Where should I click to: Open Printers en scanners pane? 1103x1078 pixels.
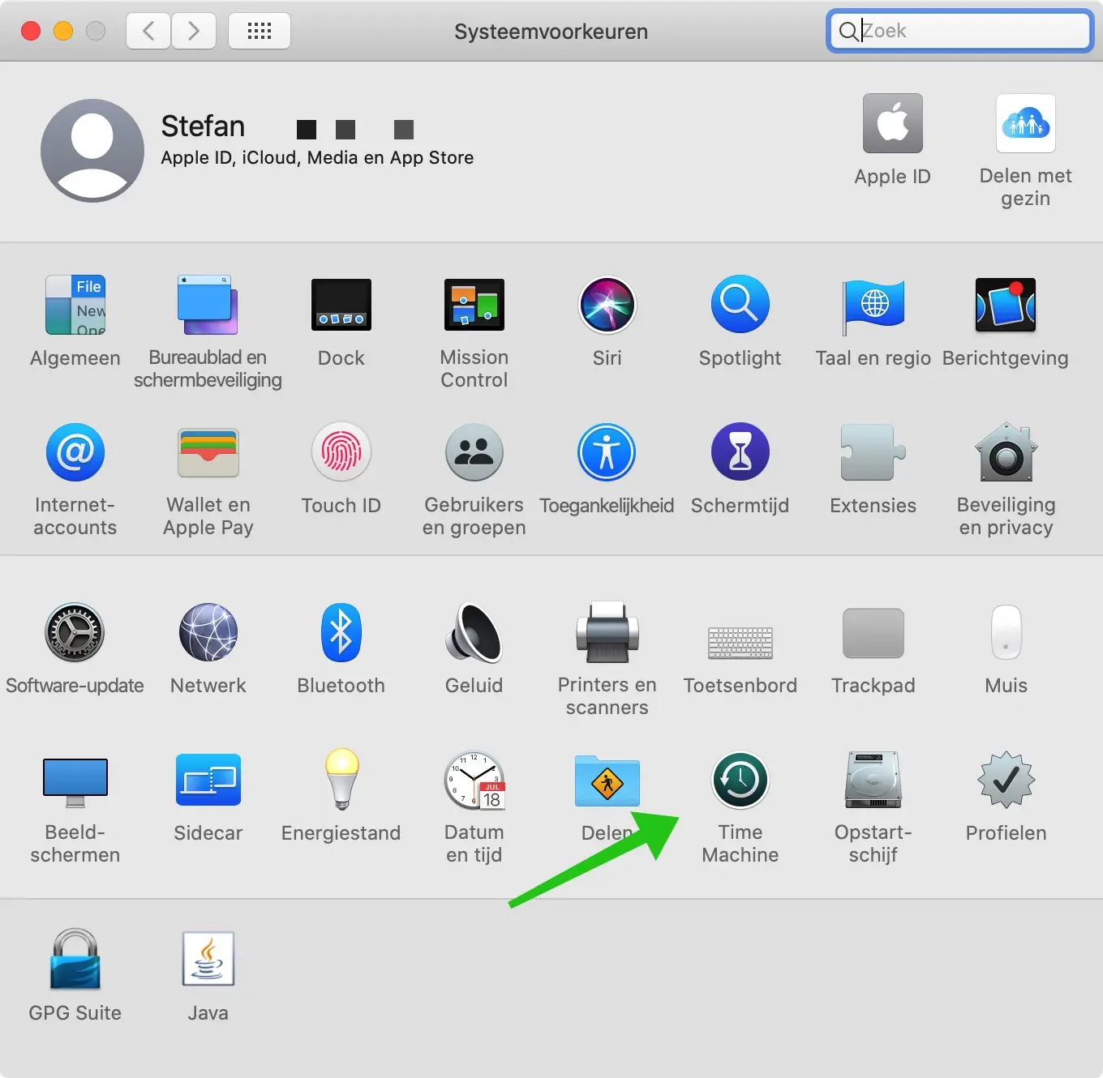pos(607,633)
